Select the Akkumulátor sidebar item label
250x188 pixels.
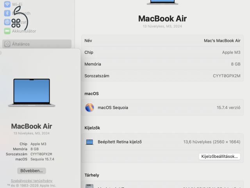24,31
